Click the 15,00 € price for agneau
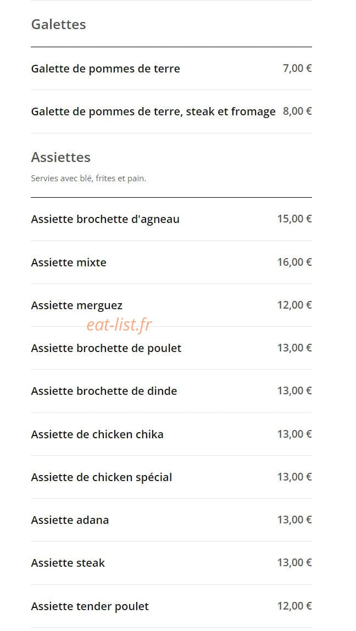This screenshot has height=631, width=356. point(294,219)
